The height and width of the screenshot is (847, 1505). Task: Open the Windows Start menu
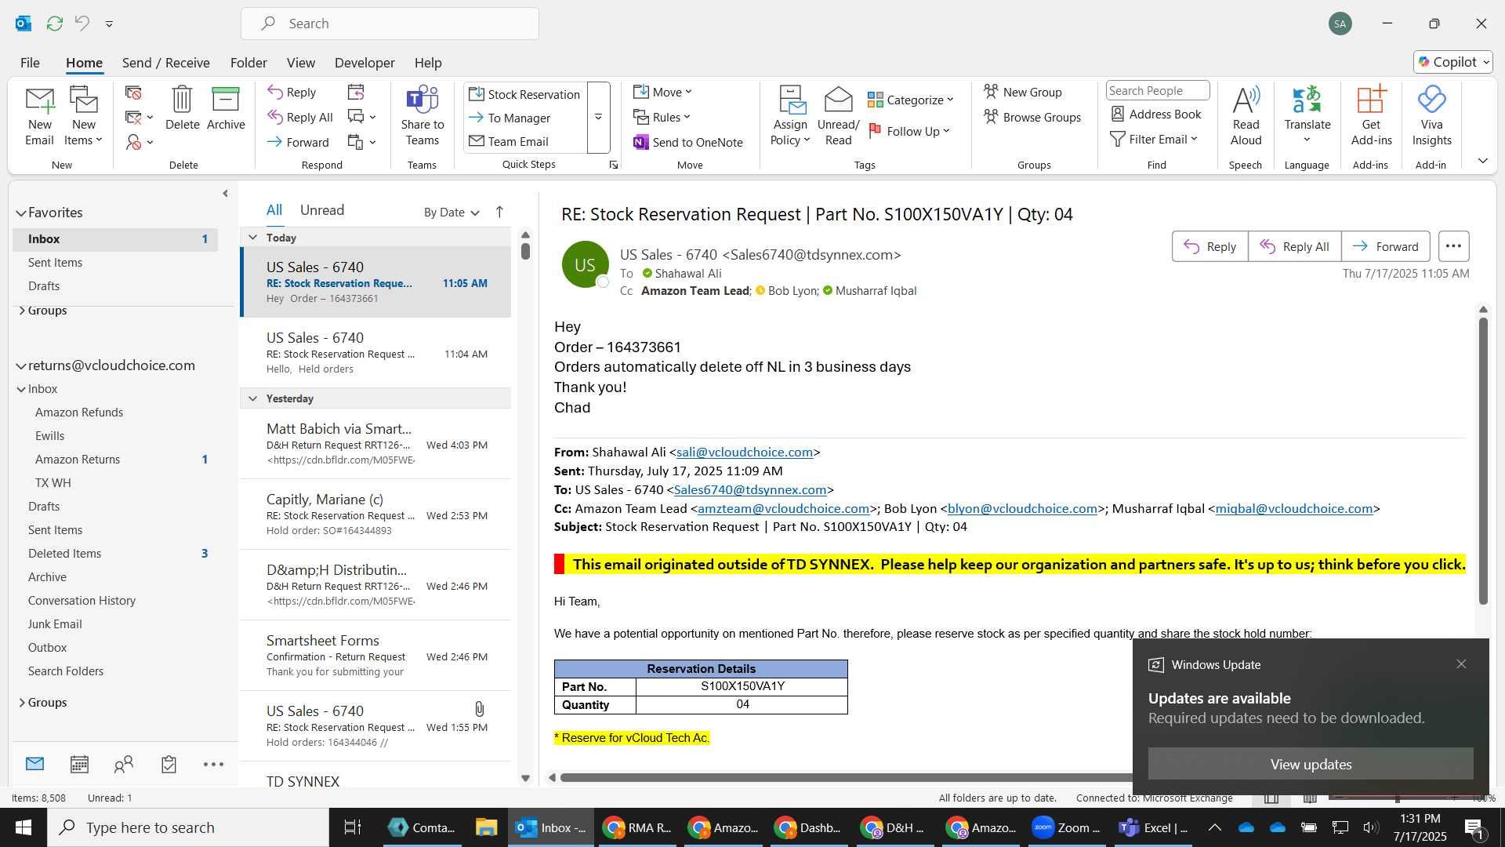click(x=24, y=827)
